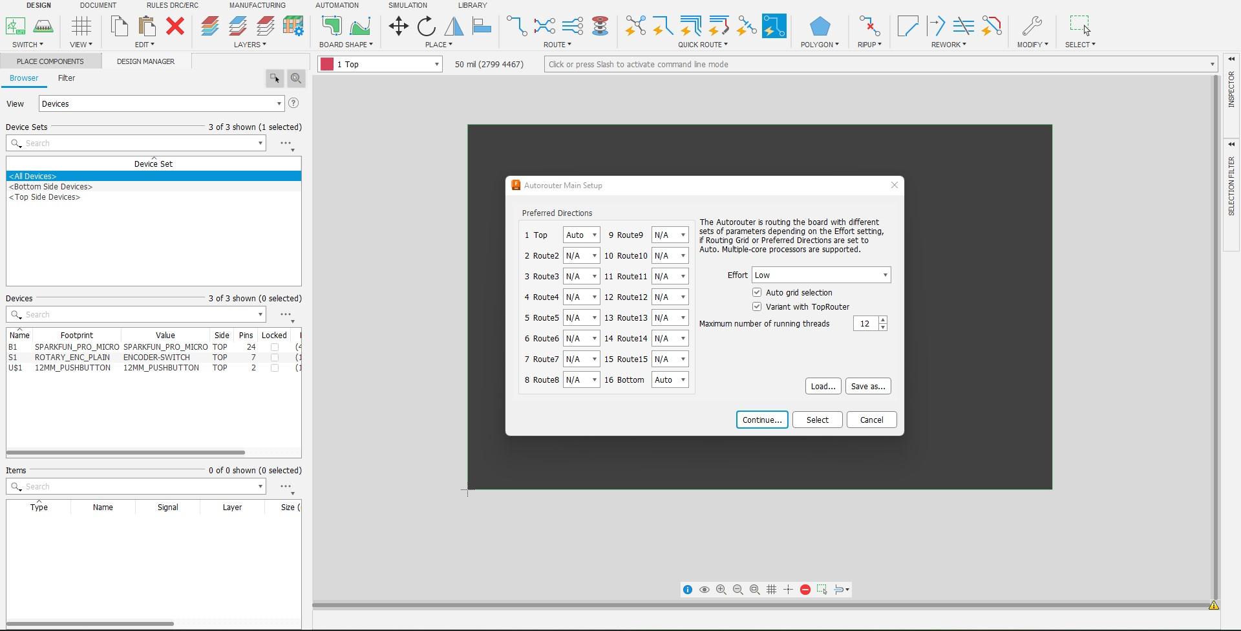1241x631 pixels.
Task: Click the Continue... button
Action: (x=762, y=420)
